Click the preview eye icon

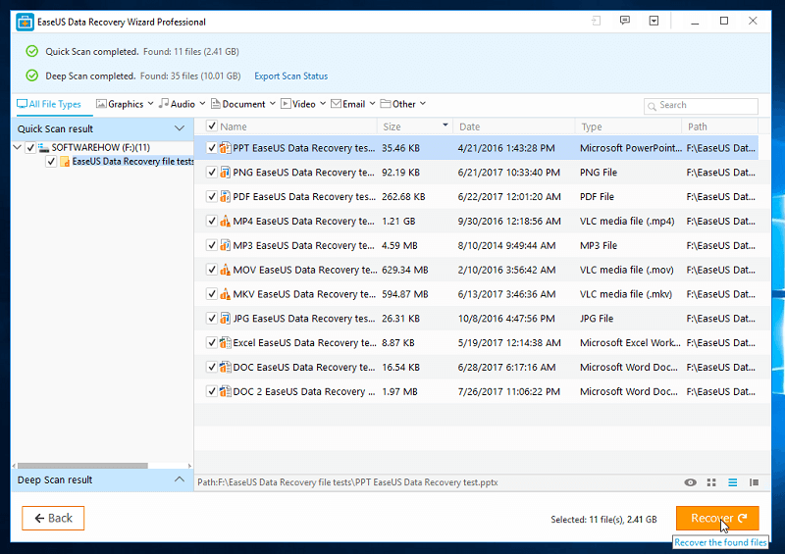point(691,482)
